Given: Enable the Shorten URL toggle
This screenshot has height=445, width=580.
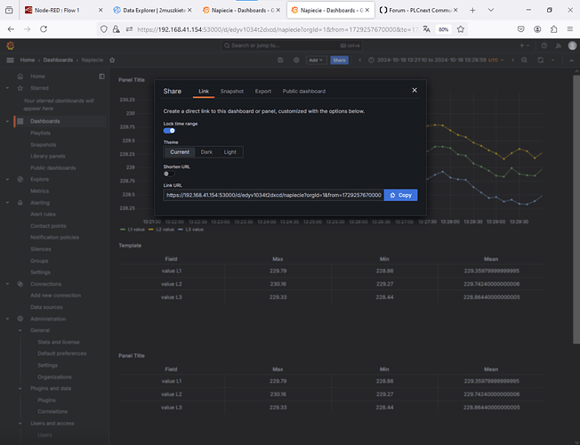Looking at the screenshot, I should (x=167, y=174).
